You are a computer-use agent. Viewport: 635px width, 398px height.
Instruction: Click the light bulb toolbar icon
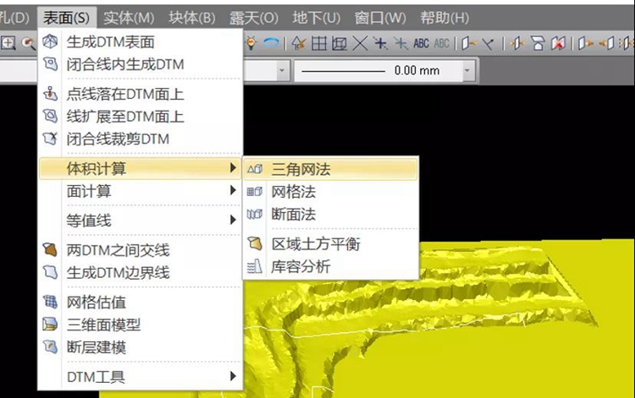[251, 43]
